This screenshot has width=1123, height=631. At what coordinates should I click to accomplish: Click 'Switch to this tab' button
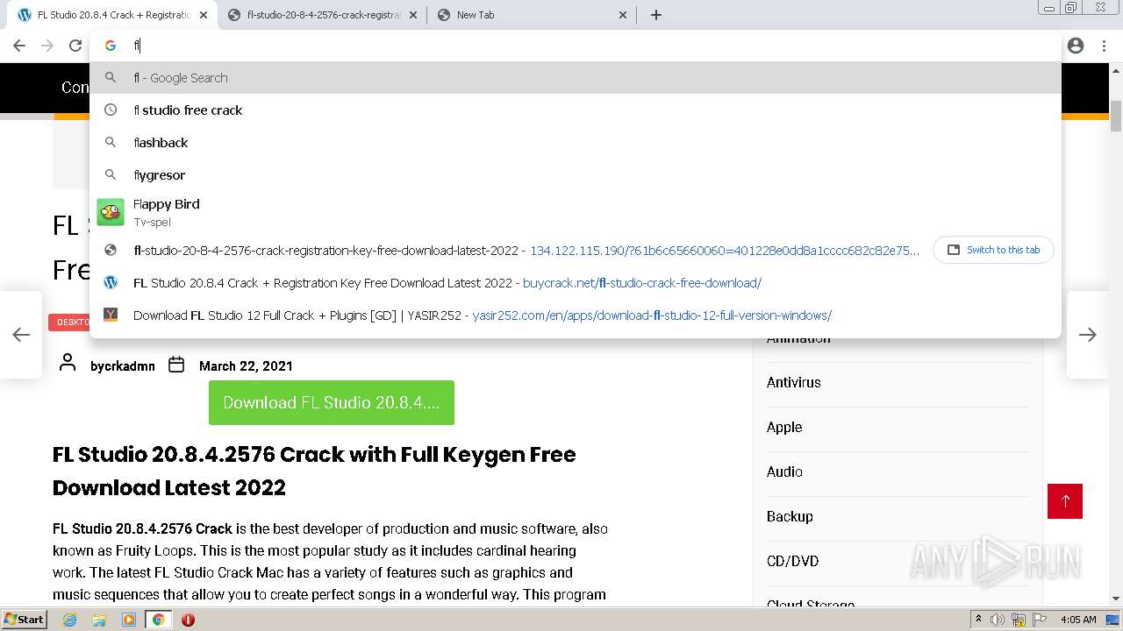993,250
